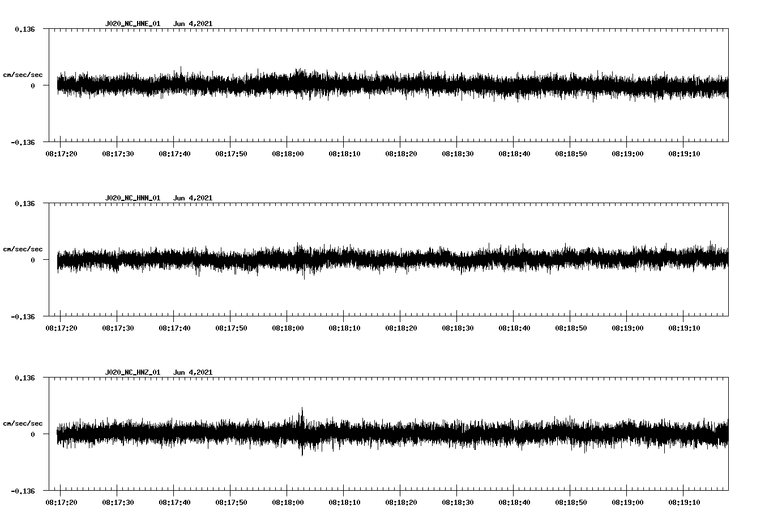Click 08:17:20 time label on HNN plot
The width and height of the screenshot is (769, 523).
[x=61, y=328]
